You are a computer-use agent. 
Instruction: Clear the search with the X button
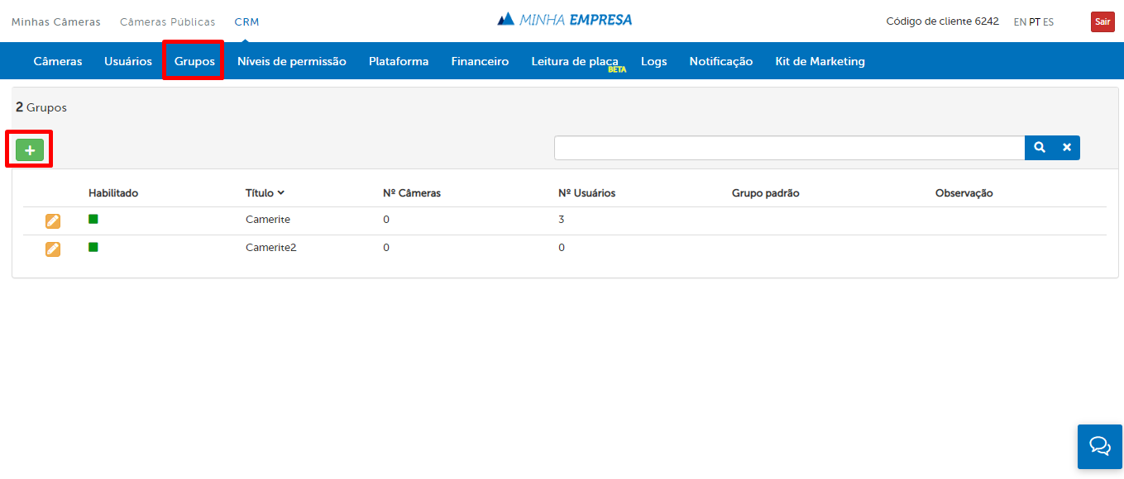click(x=1066, y=148)
